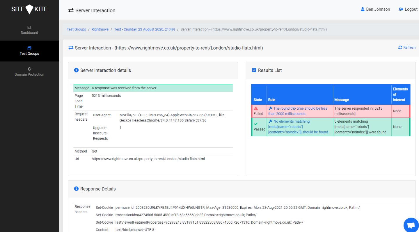Click the Logout link
This screenshot has height=232, width=419.
tap(408, 9)
